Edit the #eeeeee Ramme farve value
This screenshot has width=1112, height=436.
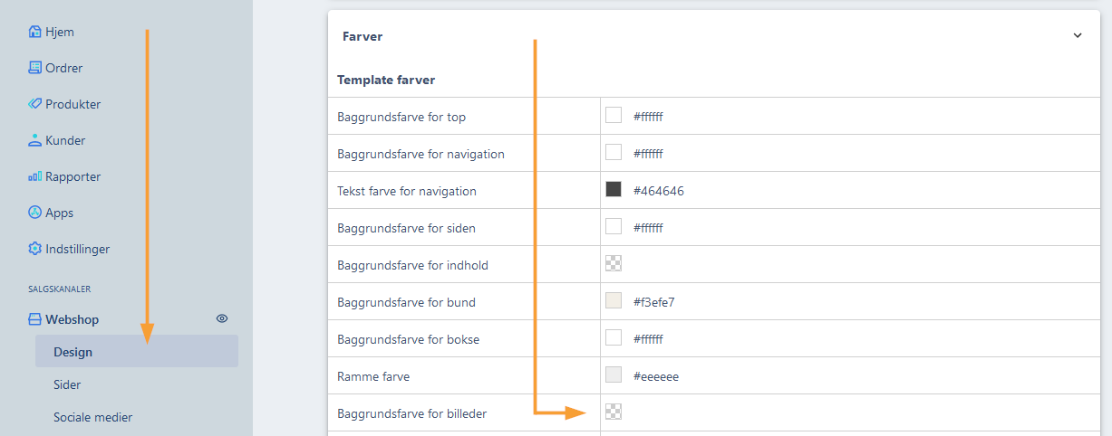(656, 376)
